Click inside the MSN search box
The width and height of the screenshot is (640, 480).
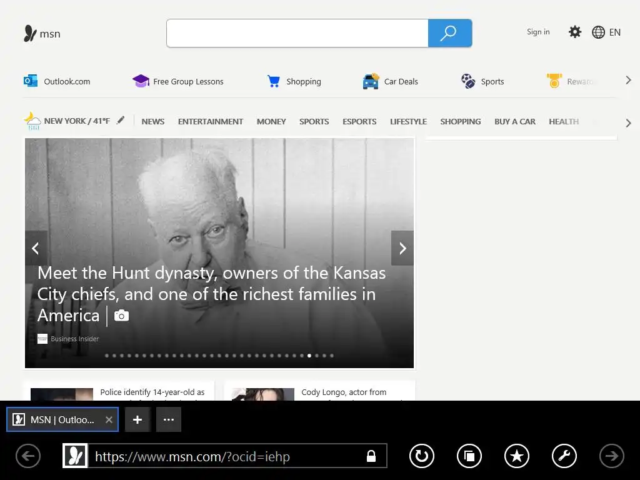297,33
